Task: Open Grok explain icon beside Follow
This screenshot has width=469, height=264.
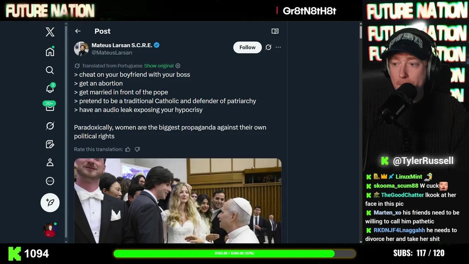Action: point(269,47)
